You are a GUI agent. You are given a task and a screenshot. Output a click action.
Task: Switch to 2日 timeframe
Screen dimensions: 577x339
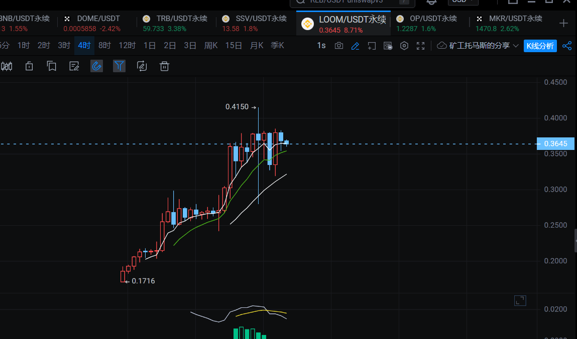click(x=170, y=46)
